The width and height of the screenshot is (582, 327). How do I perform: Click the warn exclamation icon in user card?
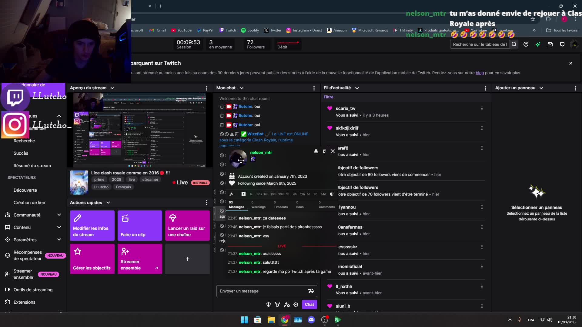coord(243,194)
